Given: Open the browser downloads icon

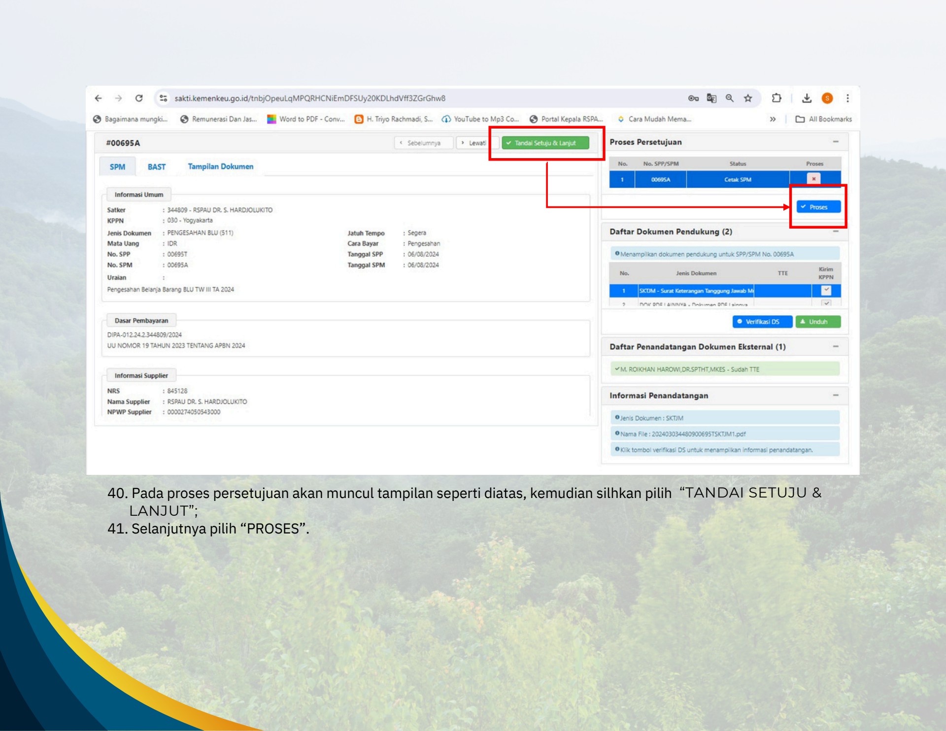Looking at the screenshot, I should (x=806, y=98).
